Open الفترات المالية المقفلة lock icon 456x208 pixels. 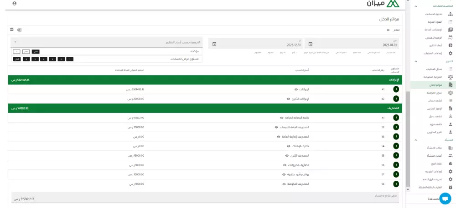point(451,187)
